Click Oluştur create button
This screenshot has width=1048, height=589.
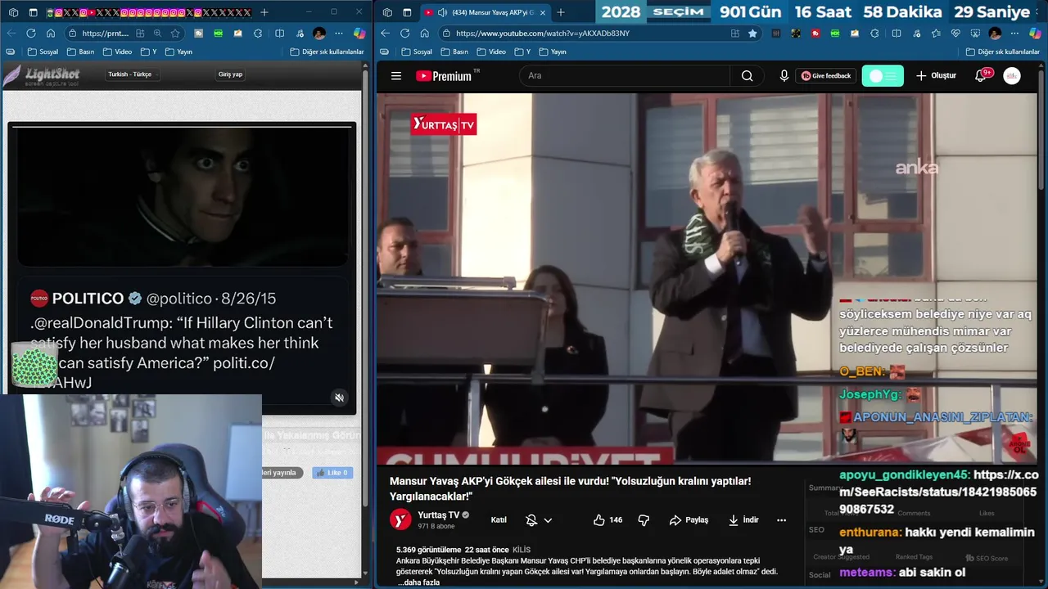coord(936,75)
